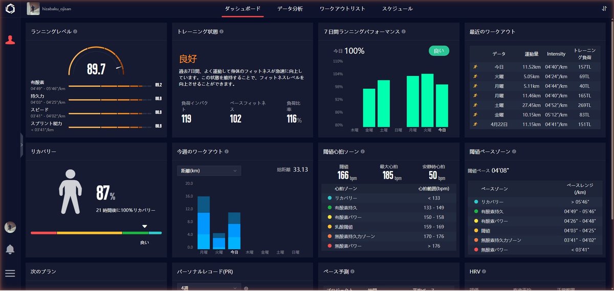Viewport: 614px width, 291px height.
Task: Click info icon beside トレーニング状態
Action: pyautogui.click(x=222, y=32)
